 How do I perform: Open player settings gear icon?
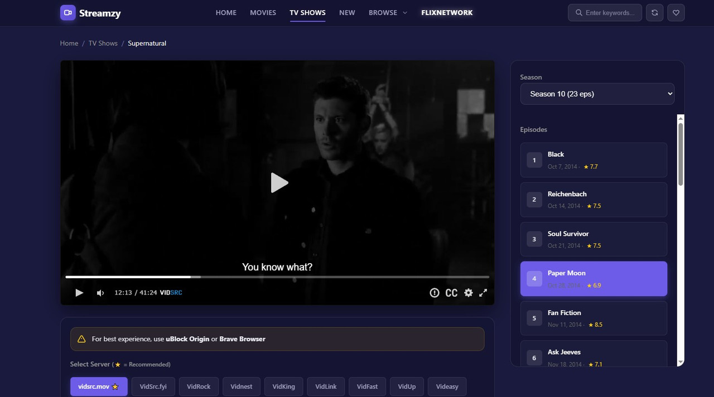[x=468, y=293]
